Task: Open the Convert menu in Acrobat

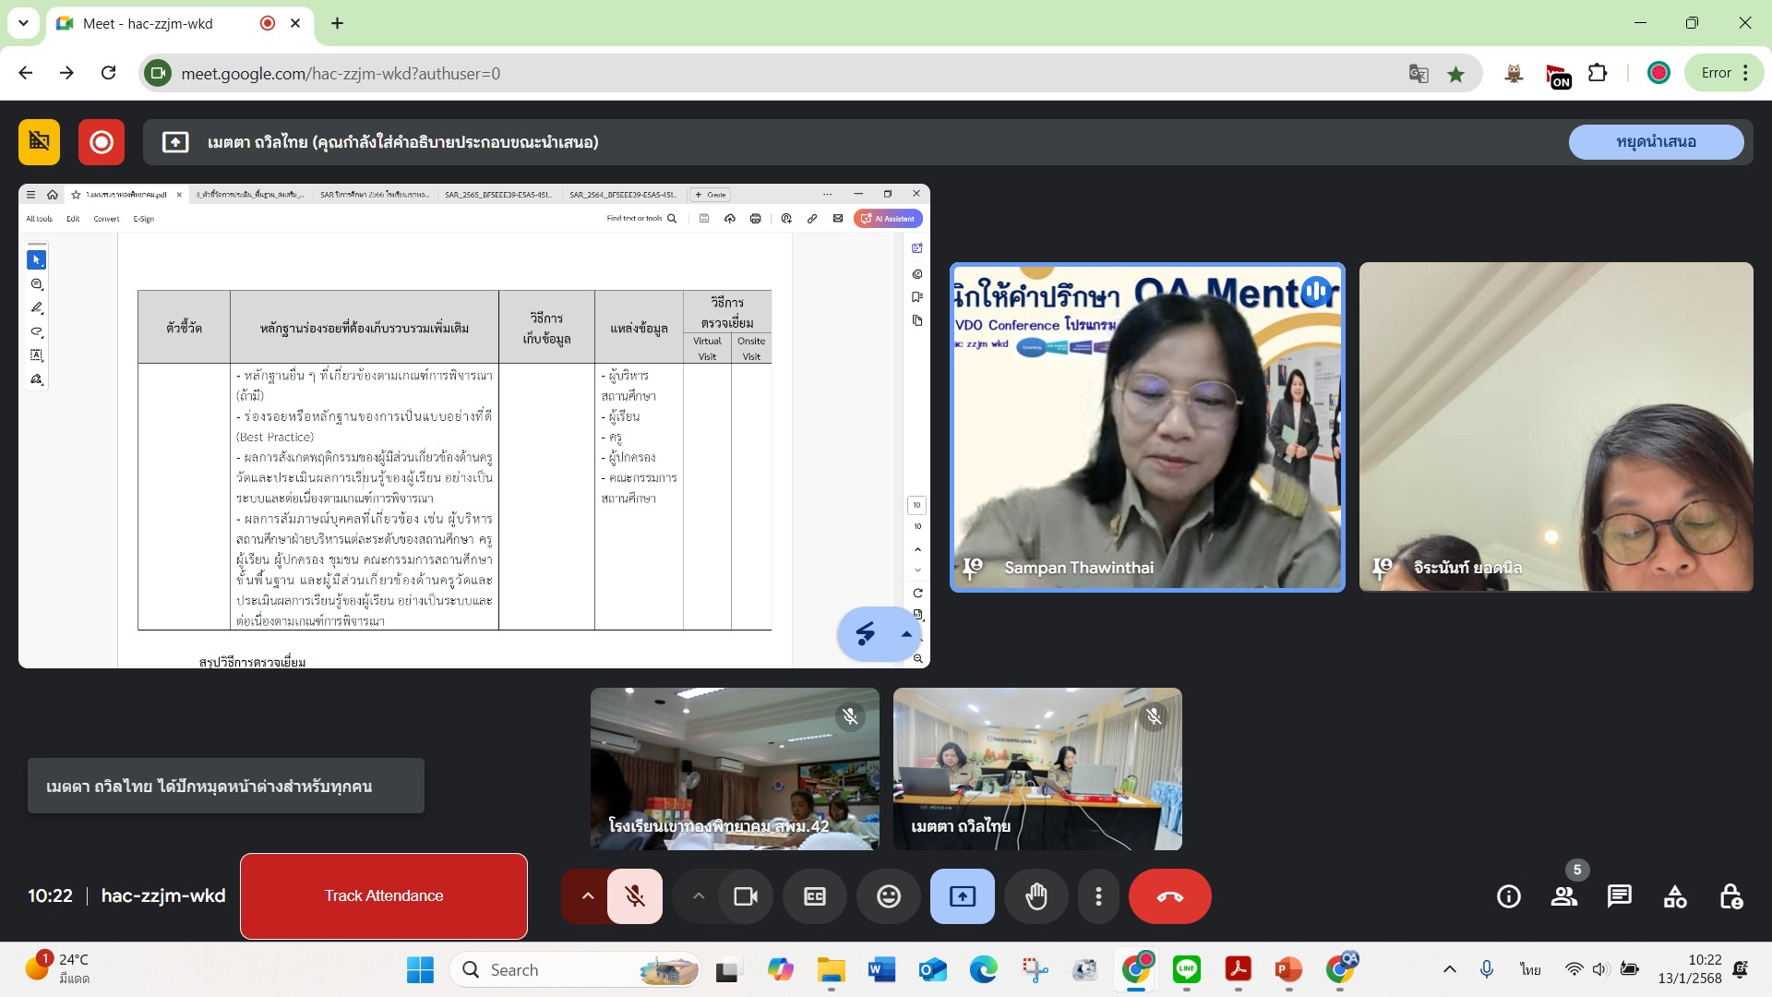Action: click(106, 219)
